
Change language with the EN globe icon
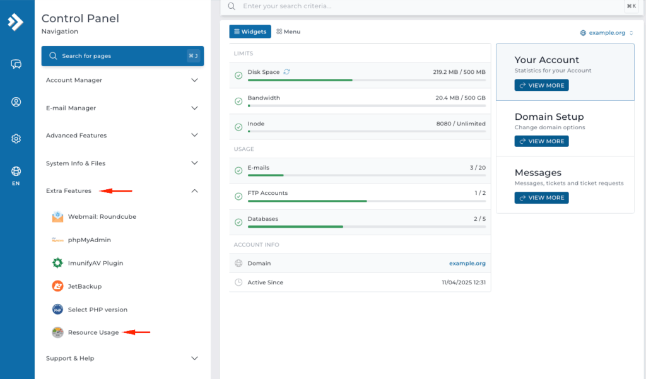click(16, 168)
